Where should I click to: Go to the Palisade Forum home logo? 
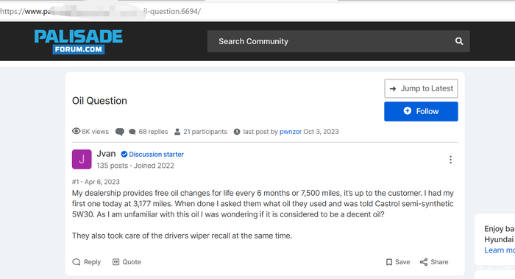tap(79, 42)
